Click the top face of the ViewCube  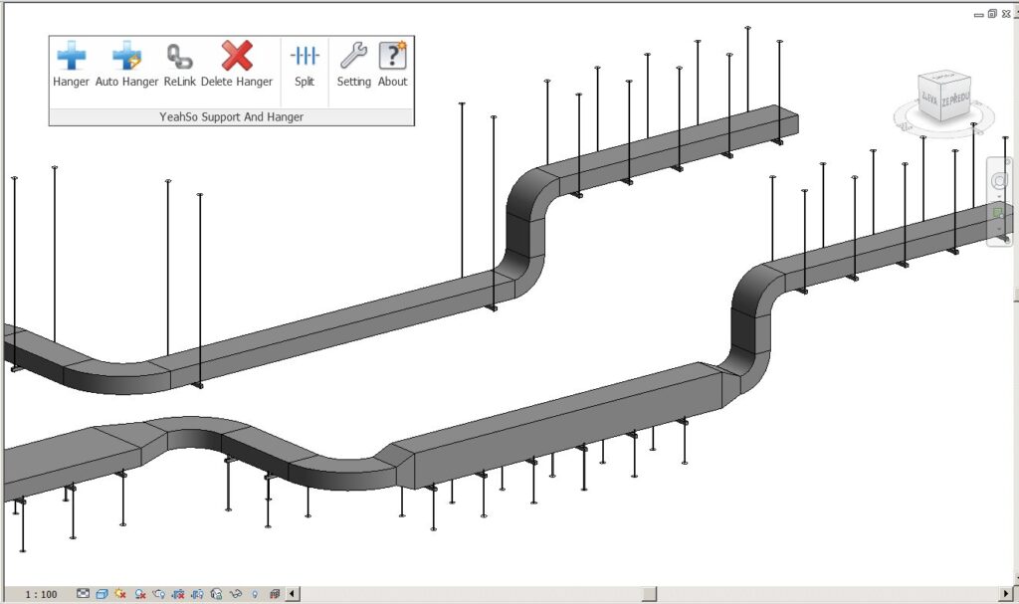(x=944, y=77)
